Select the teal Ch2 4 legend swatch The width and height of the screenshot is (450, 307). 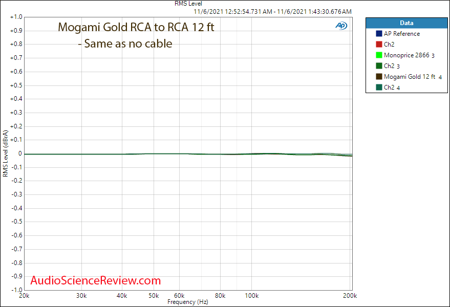[379, 87]
